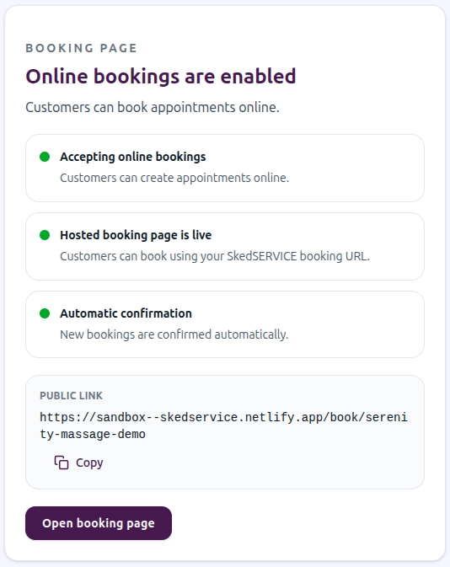Click green status dot for Hosted booking page

click(45, 235)
